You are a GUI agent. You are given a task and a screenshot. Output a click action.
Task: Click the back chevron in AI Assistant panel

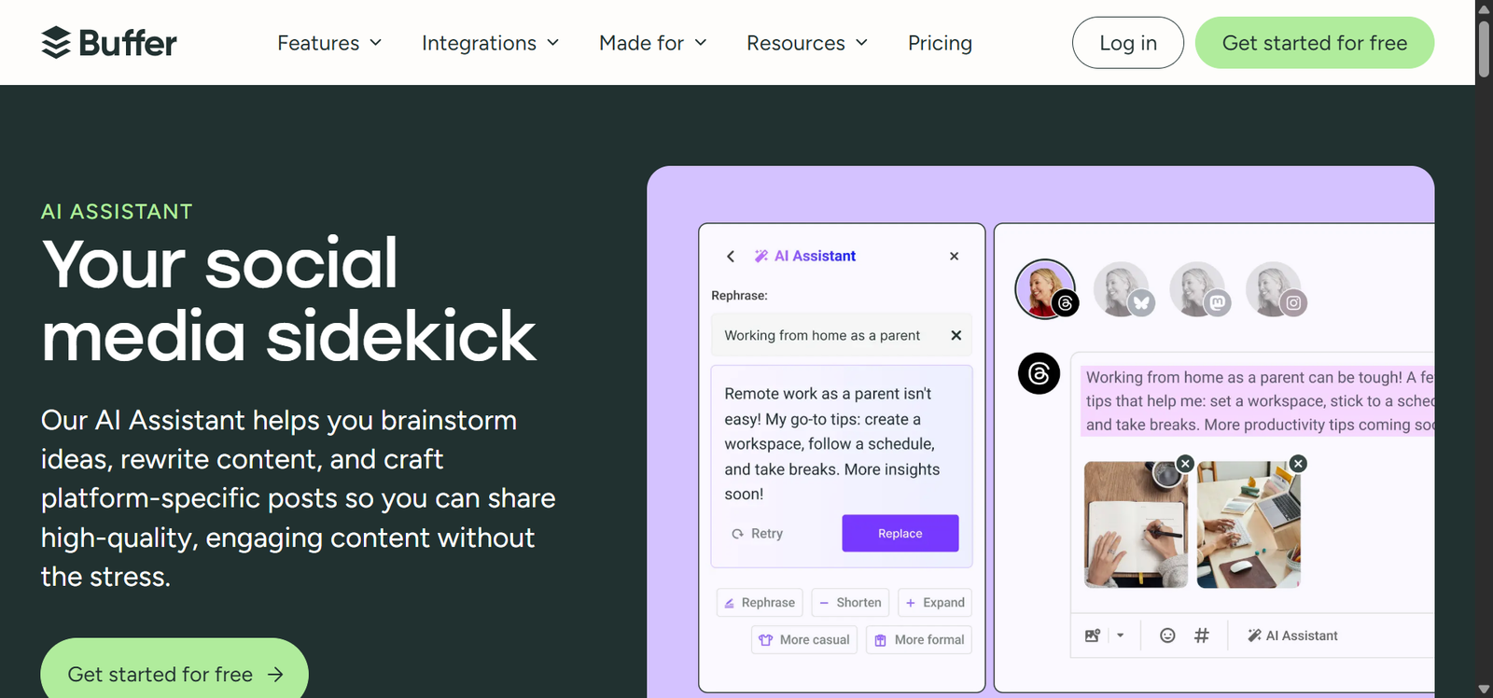[731, 256]
